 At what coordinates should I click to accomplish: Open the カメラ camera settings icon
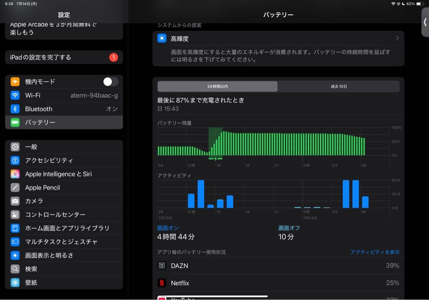pyautogui.click(x=15, y=201)
